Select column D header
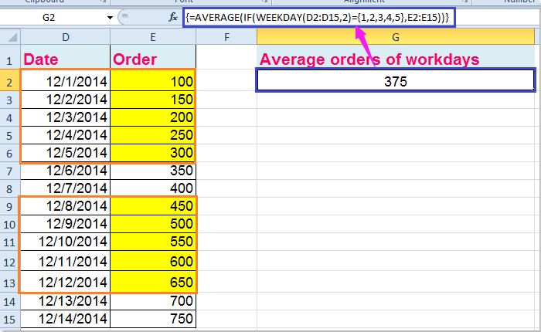This screenshot has width=541, height=332. point(65,37)
